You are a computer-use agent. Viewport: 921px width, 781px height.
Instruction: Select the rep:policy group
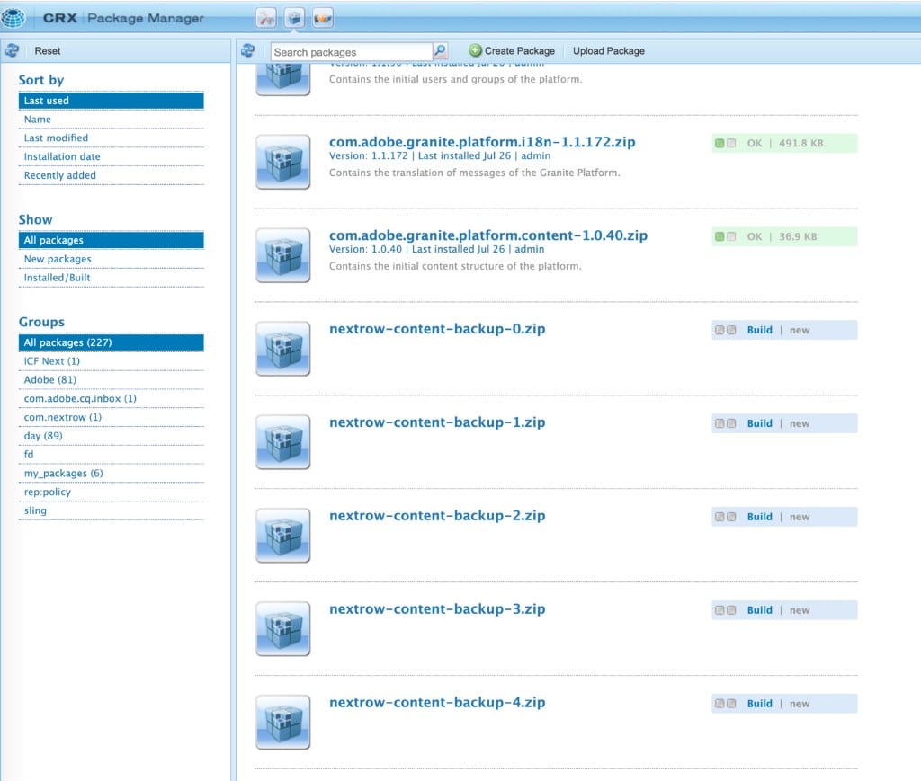[x=111, y=493]
